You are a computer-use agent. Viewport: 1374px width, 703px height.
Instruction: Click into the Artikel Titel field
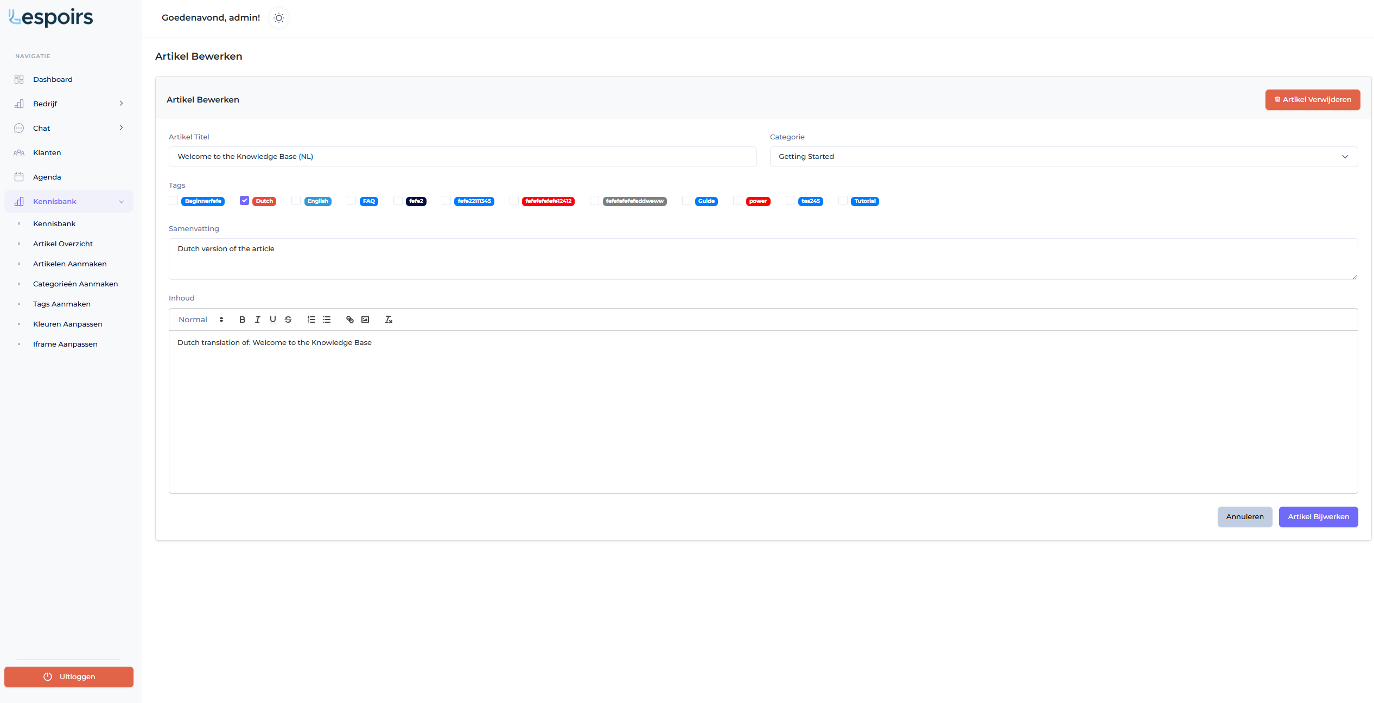[462, 157]
